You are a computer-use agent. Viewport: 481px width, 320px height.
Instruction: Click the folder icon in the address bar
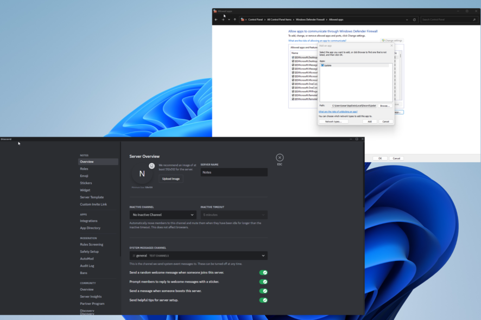click(x=242, y=20)
